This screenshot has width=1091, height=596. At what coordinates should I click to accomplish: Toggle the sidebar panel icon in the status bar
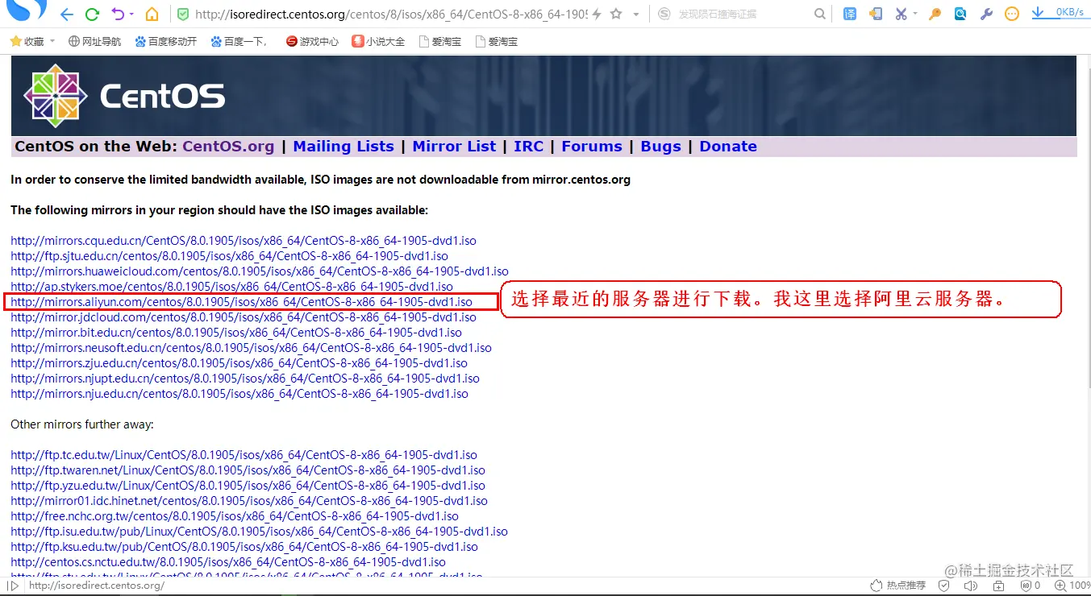point(13,586)
